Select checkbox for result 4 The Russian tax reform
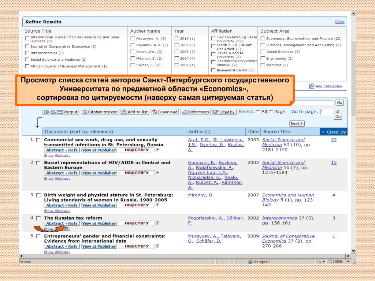This screenshot has height=281, width=375. click(x=38, y=218)
